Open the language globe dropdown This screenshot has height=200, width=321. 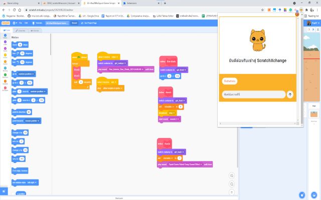point(15,23)
